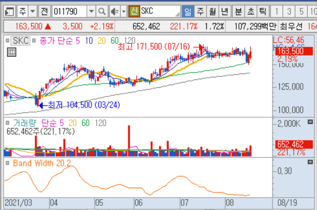Image resolution: width=317 pixels, height=210 pixels.
Task: Click the 08/19 date on time axis
Action: [287, 203]
